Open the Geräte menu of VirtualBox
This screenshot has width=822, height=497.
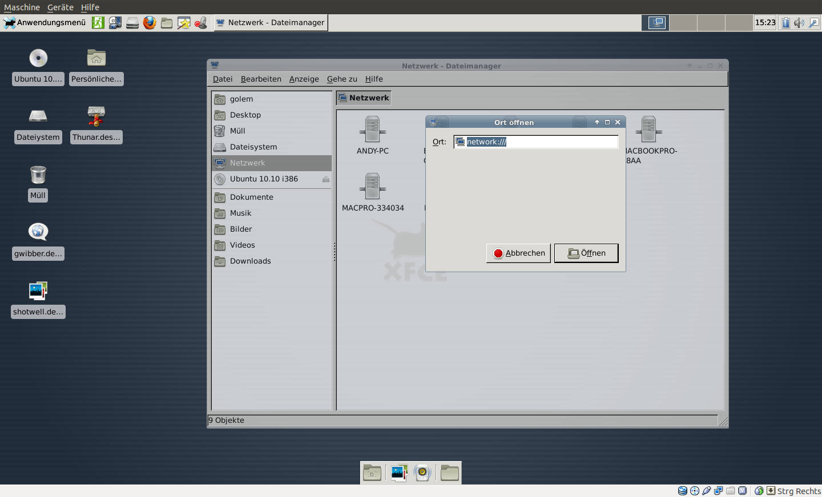(59, 7)
